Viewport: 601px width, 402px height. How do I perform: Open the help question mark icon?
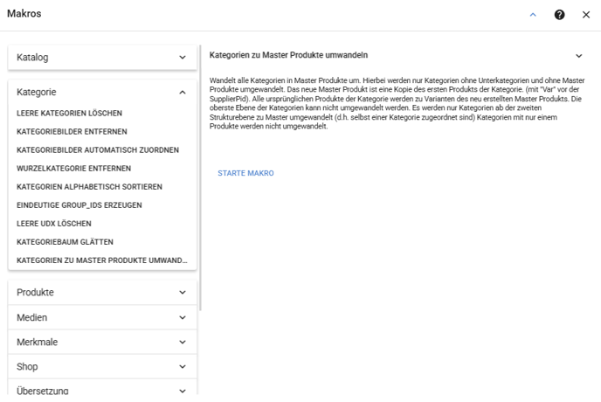coord(559,15)
